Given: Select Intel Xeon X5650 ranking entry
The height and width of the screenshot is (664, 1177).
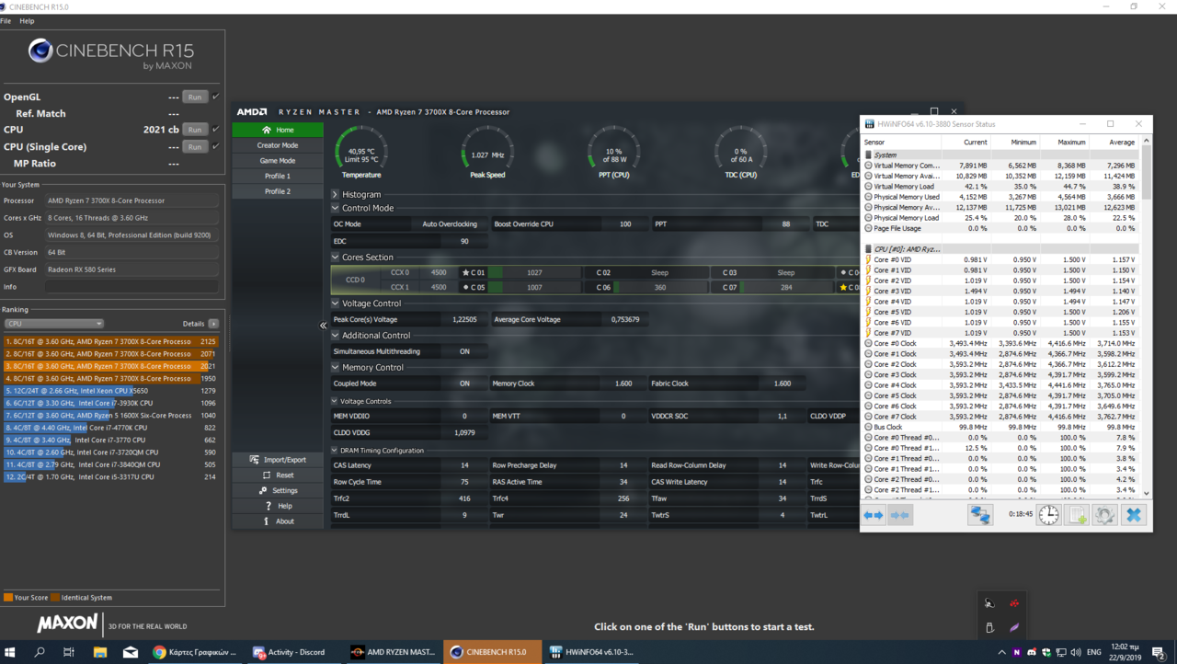Looking at the screenshot, I should 111,391.
